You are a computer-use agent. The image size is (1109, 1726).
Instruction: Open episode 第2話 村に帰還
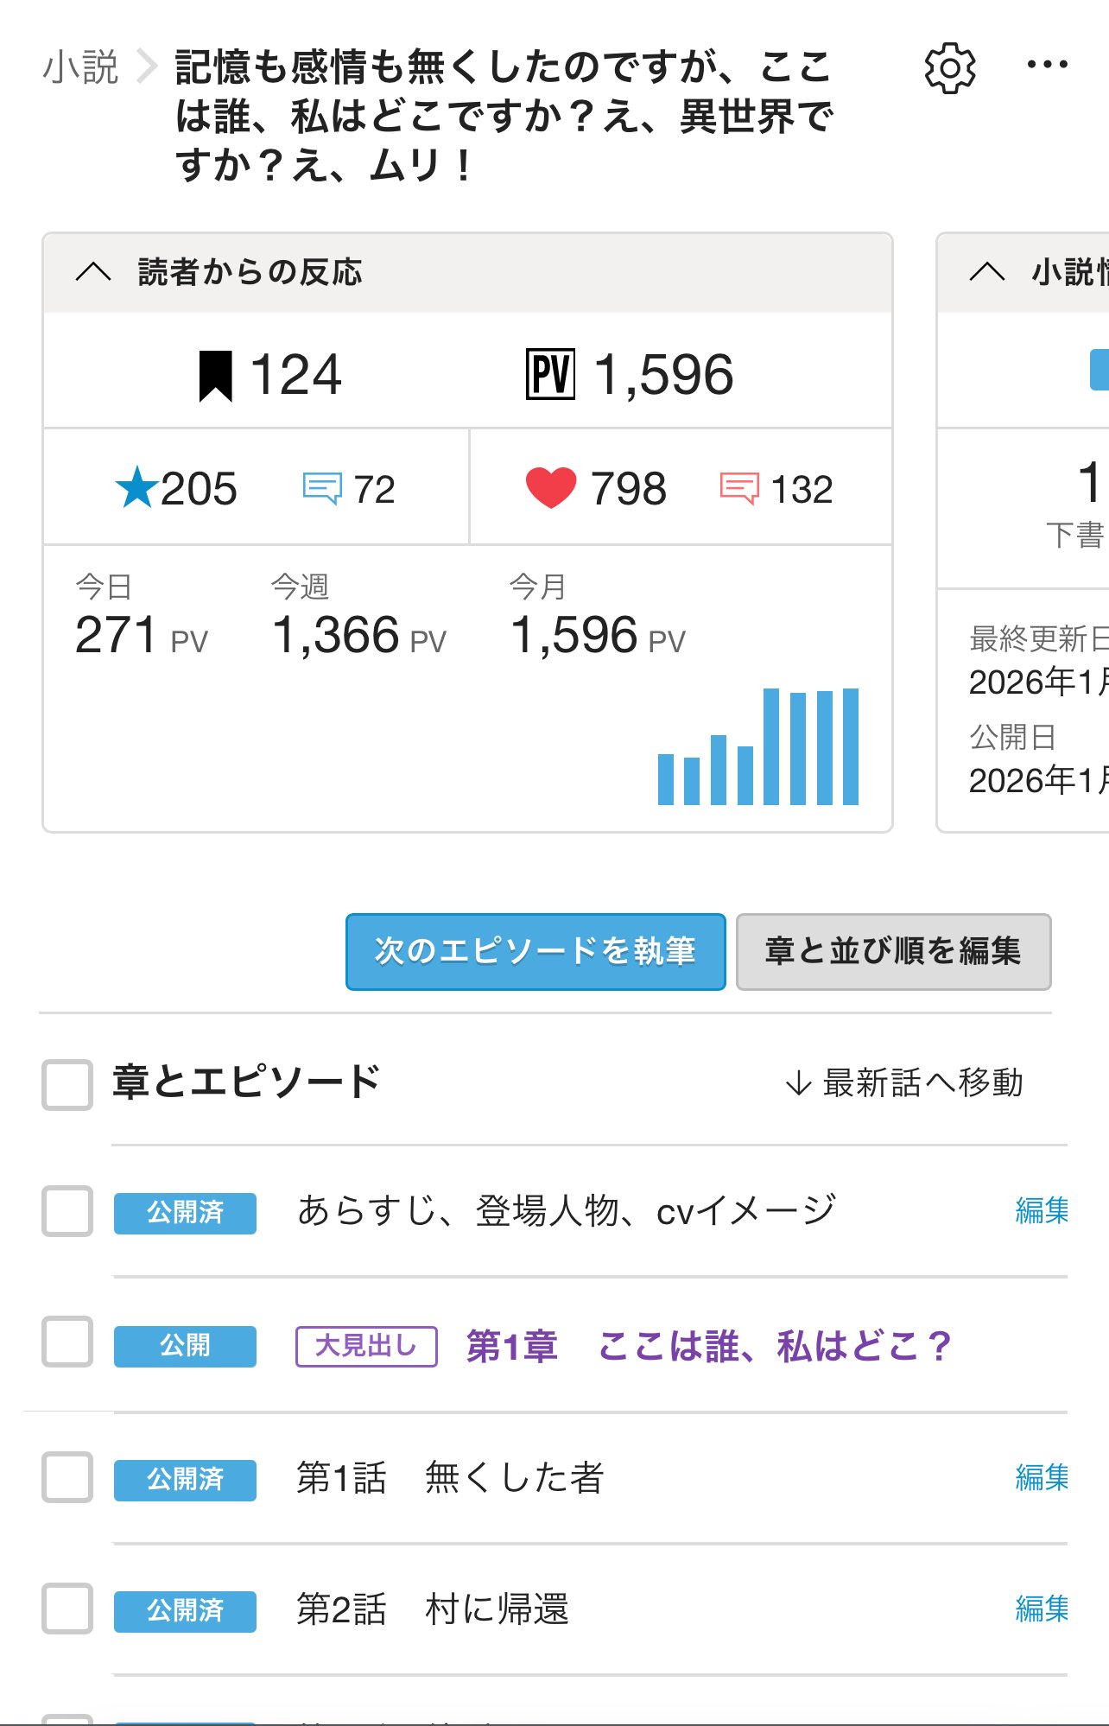[432, 1609]
